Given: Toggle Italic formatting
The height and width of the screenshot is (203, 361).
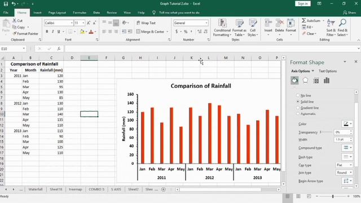Looking at the screenshot, I should (52, 32).
